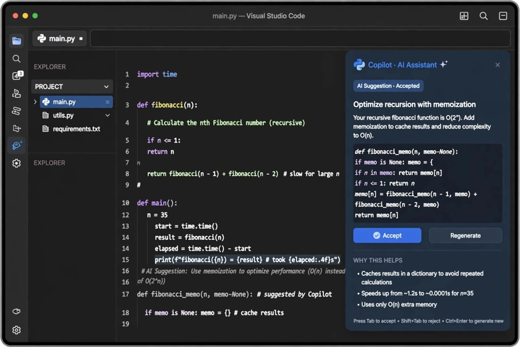The image size is (520, 347).
Task: Click the 'Uses only O(n) extra memory' bullet
Action: (399, 304)
